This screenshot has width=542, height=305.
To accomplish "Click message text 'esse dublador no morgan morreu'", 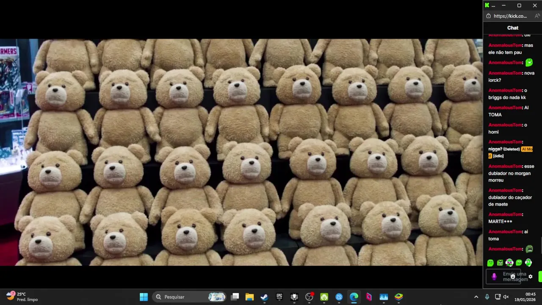I will [x=511, y=173].
